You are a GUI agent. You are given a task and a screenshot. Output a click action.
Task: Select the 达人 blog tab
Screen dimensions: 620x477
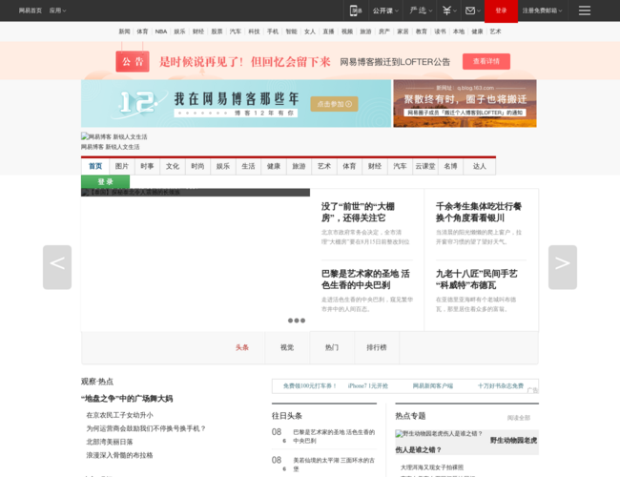point(479,166)
